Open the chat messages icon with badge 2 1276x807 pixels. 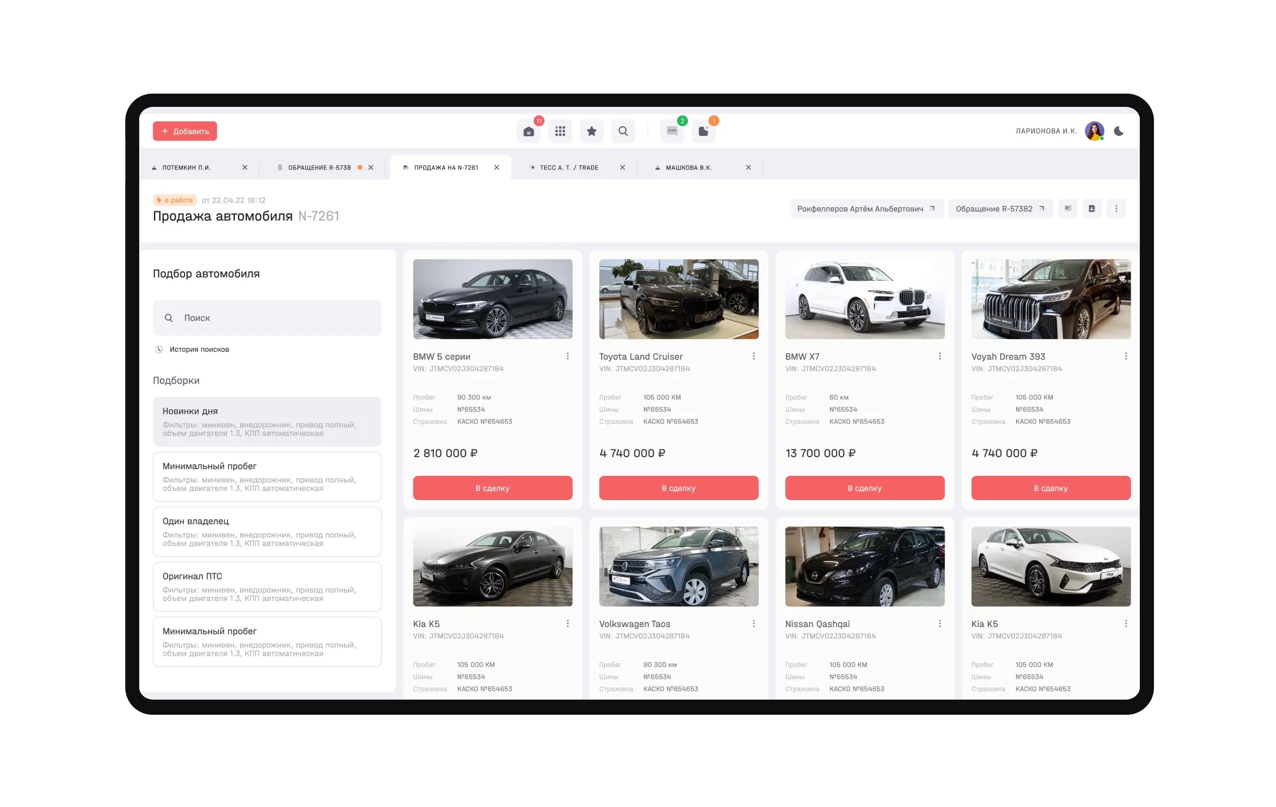click(x=672, y=132)
